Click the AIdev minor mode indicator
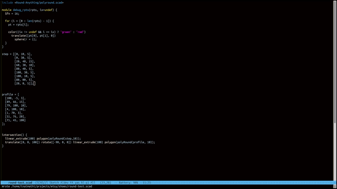 tap(64, 183)
